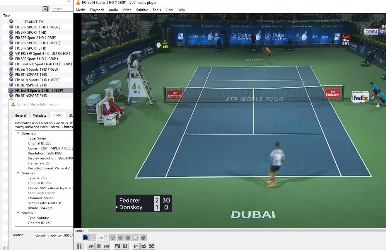
Task: Toggle loop repeat mode
Action: coord(144,246)
